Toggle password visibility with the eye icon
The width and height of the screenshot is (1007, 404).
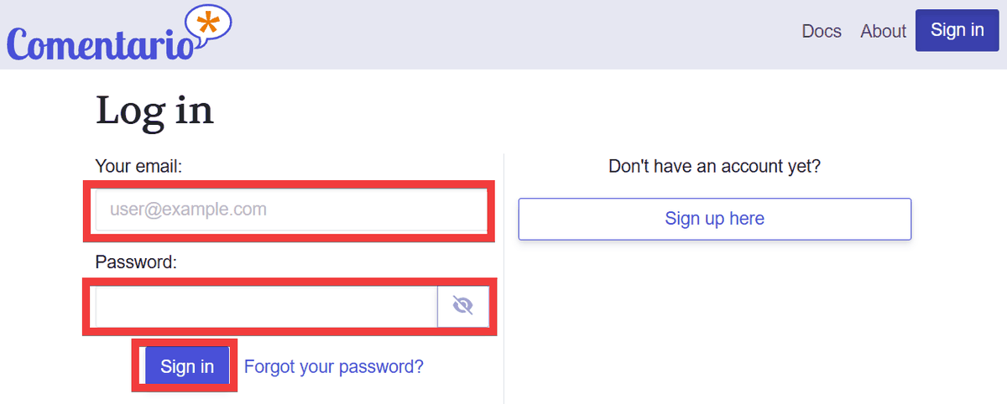[463, 307]
